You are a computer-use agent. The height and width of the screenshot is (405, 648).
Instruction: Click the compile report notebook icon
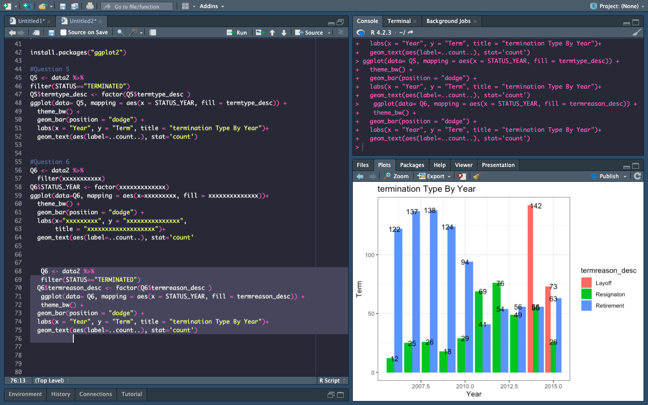pyautogui.click(x=153, y=32)
